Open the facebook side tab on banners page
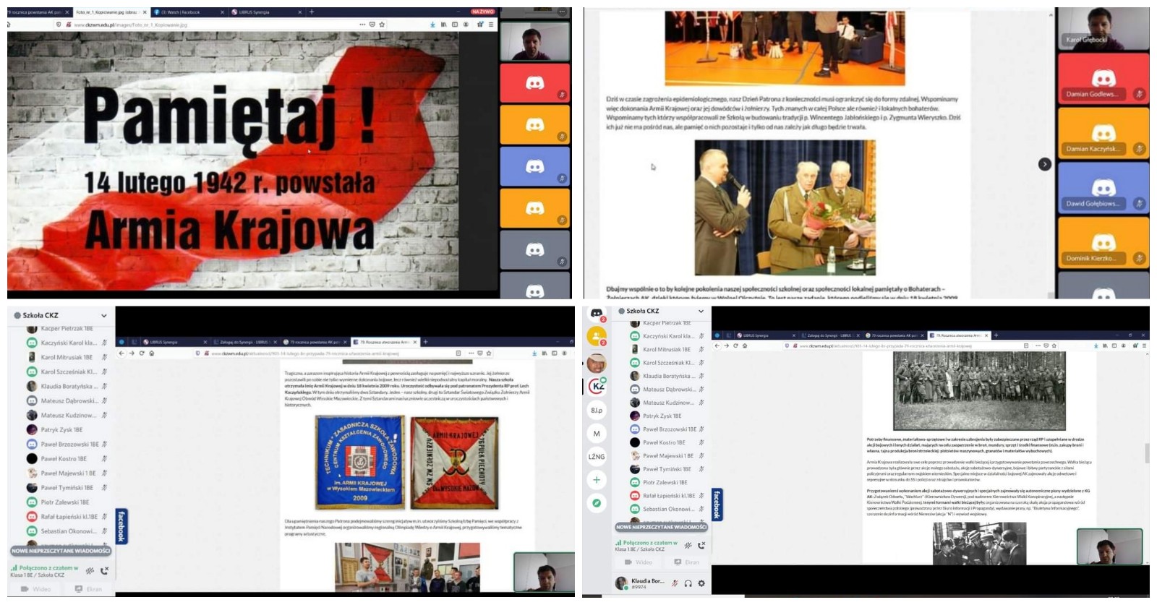 coord(121,526)
